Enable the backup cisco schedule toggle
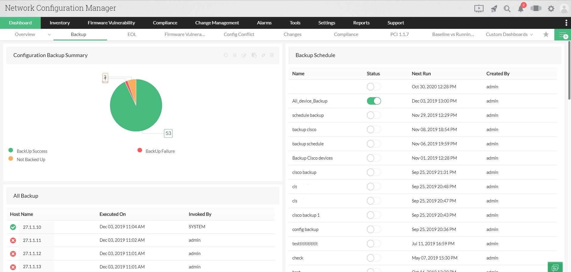 tap(374, 130)
